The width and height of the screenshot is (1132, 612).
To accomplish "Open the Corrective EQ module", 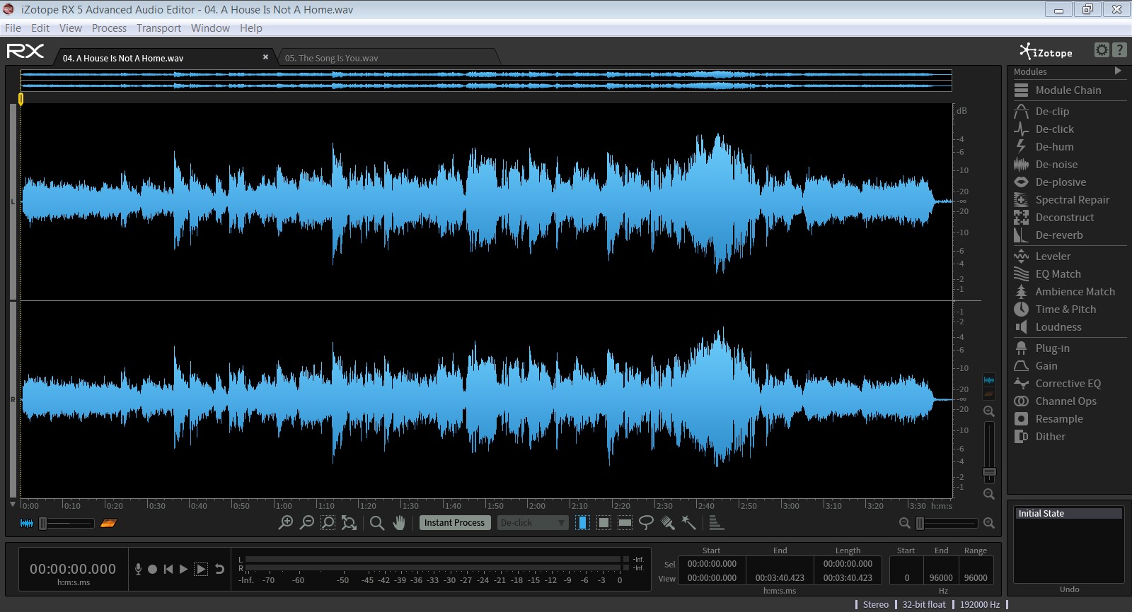I will pos(1069,383).
